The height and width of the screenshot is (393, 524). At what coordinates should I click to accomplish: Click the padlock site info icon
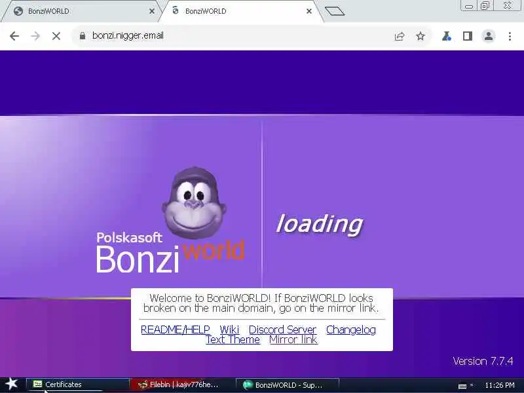coord(83,36)
